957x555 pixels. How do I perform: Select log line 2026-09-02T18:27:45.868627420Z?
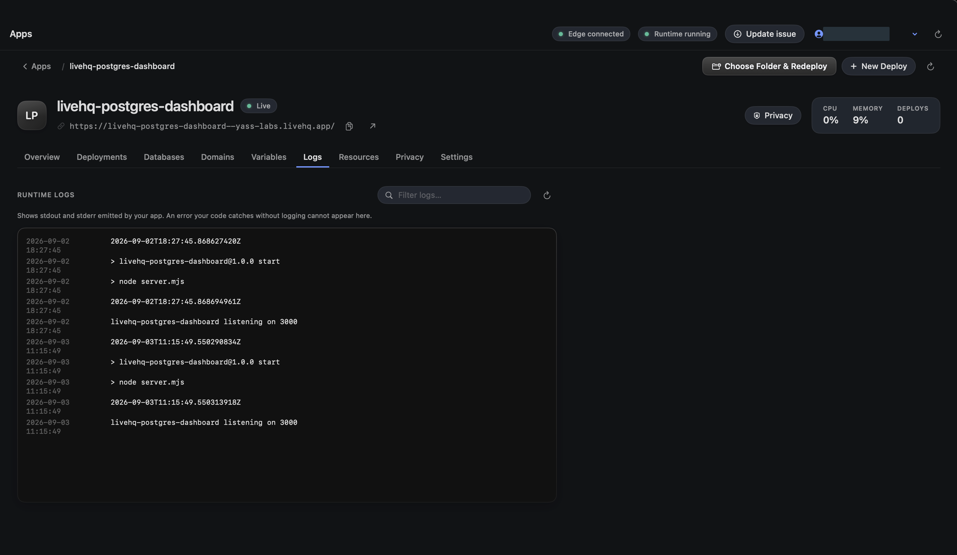coord(175,241)
